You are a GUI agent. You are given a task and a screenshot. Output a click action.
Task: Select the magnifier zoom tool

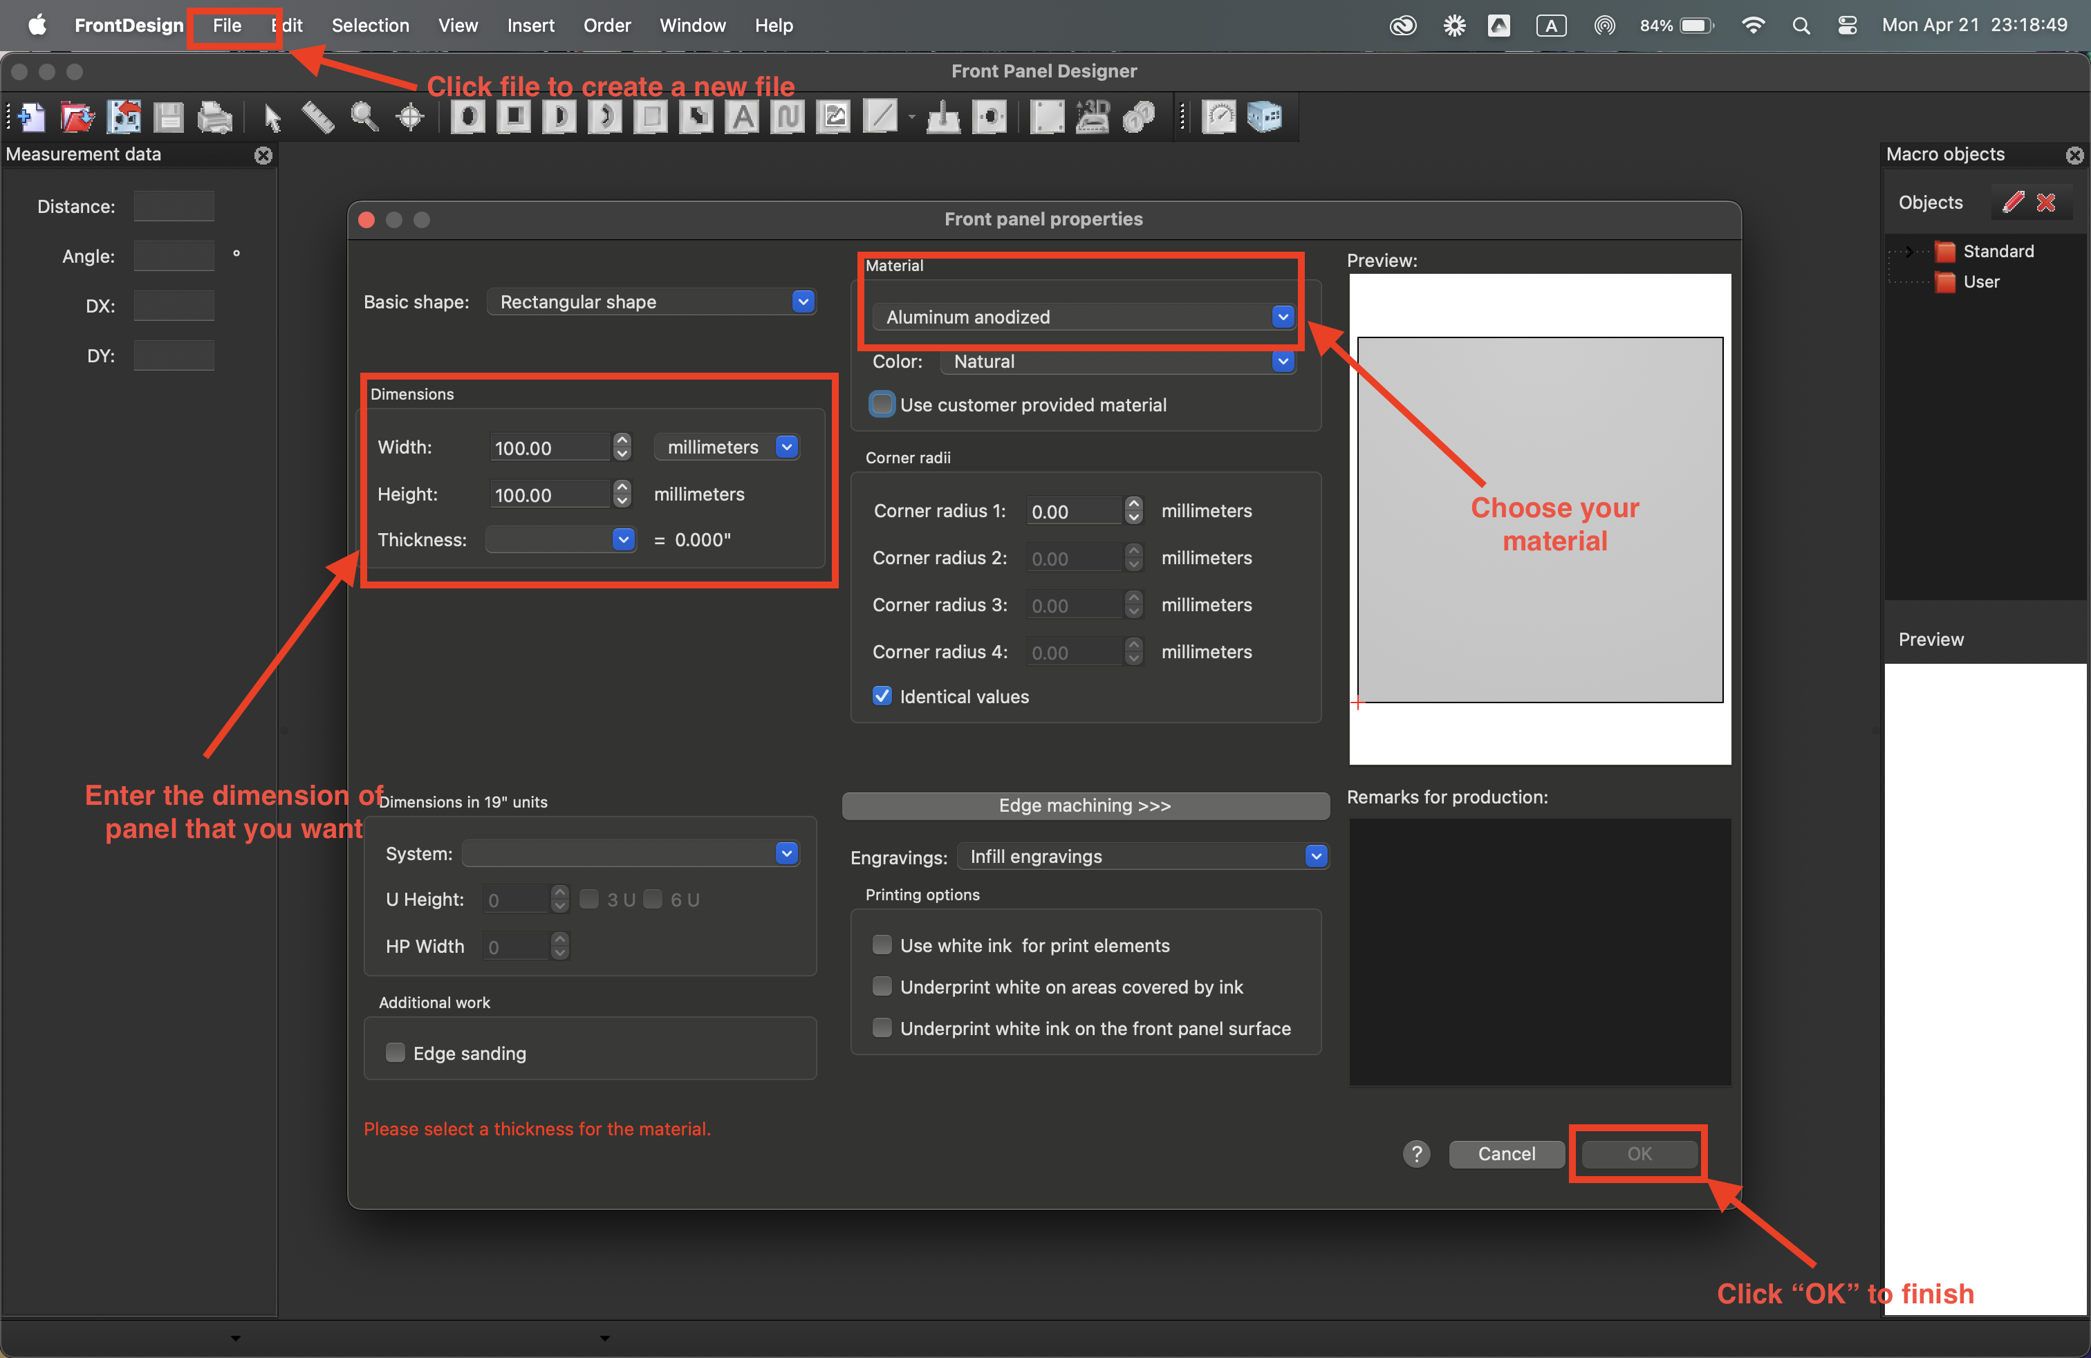tap(364, 117)
